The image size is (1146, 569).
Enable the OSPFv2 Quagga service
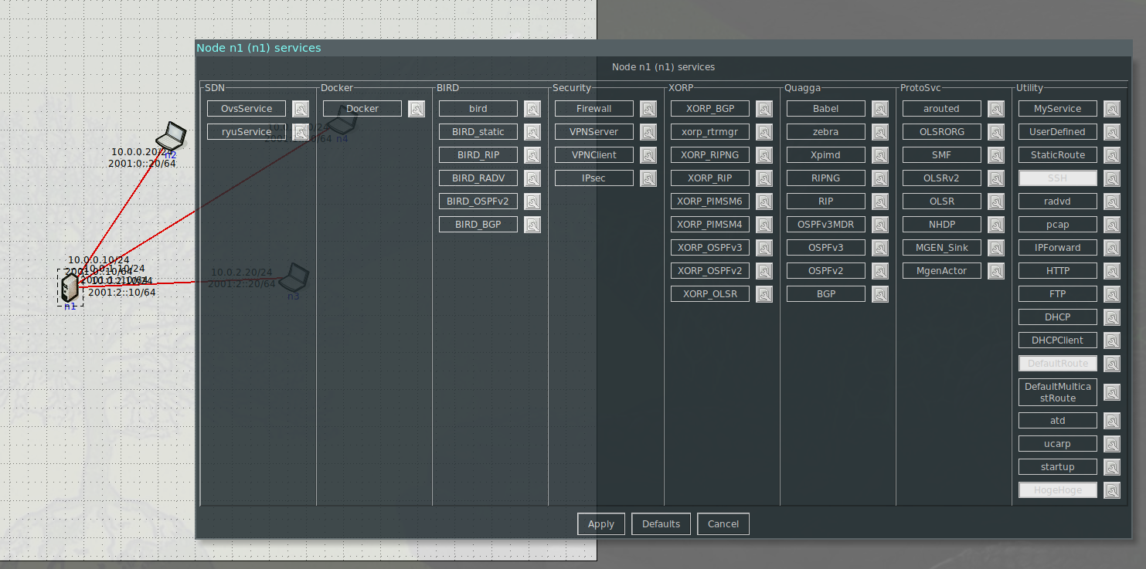826,271
